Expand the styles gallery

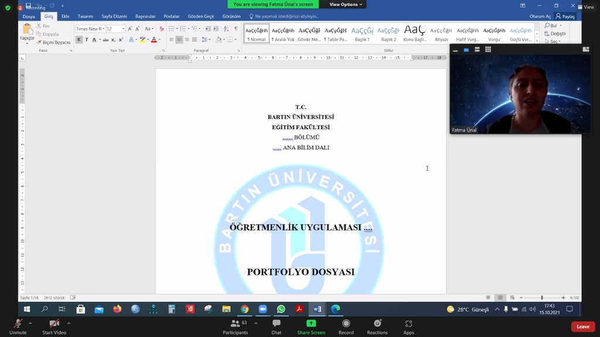[537, 40]
